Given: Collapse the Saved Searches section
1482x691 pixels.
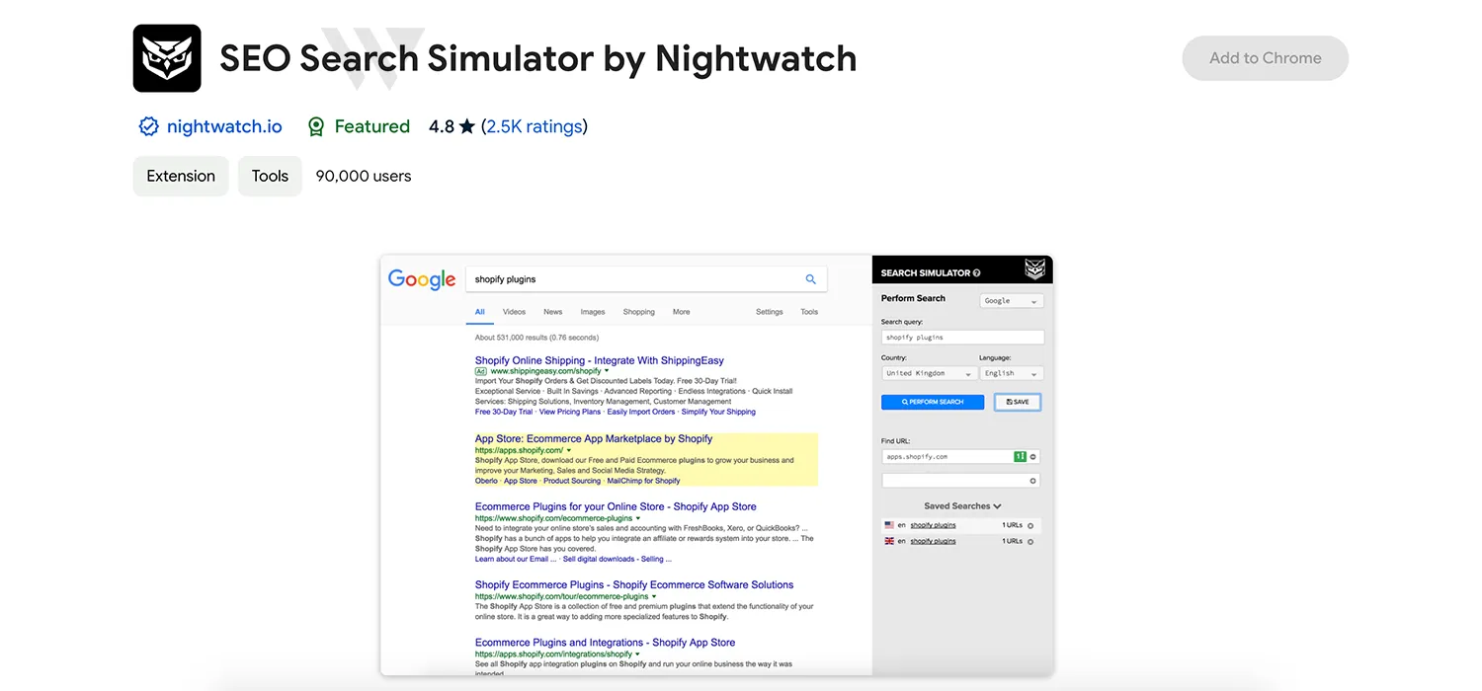Looking at the screenshot, I should tap(962, 506).
